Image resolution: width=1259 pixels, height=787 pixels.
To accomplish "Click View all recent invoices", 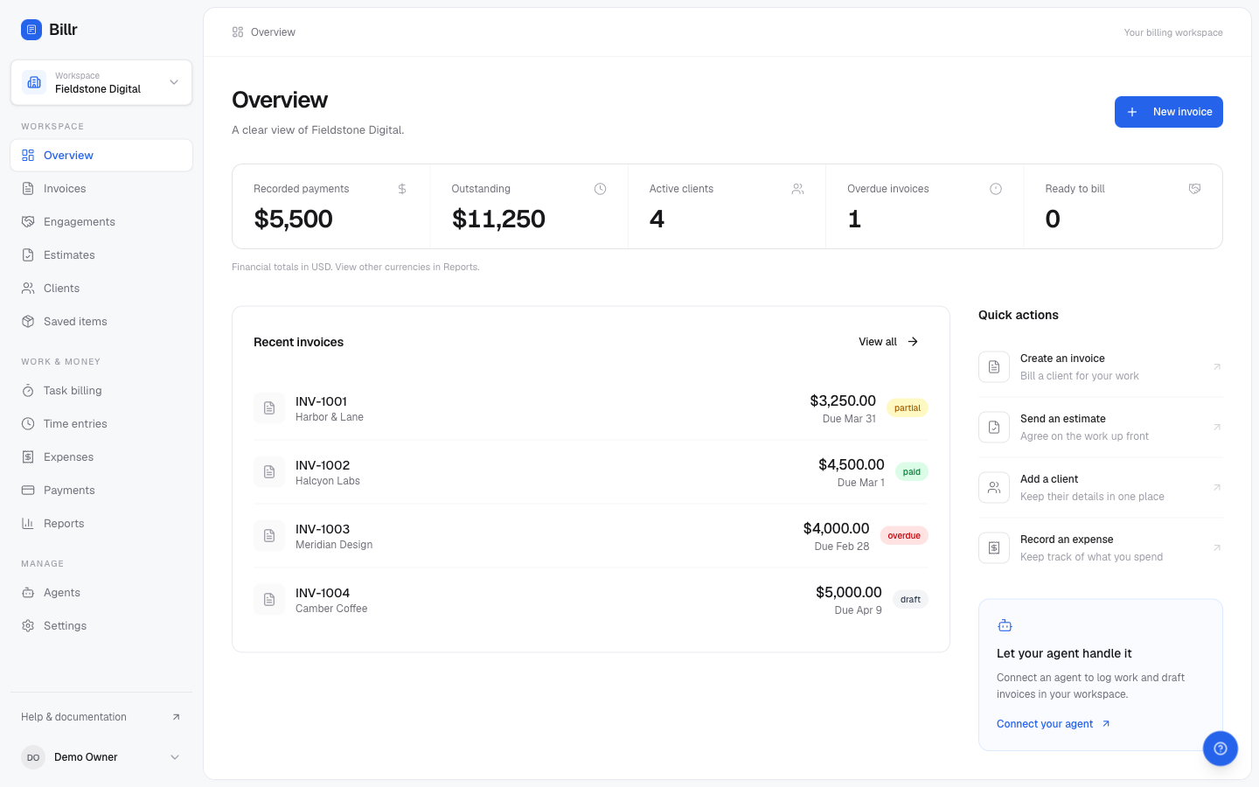I will (x=888, y=342).
